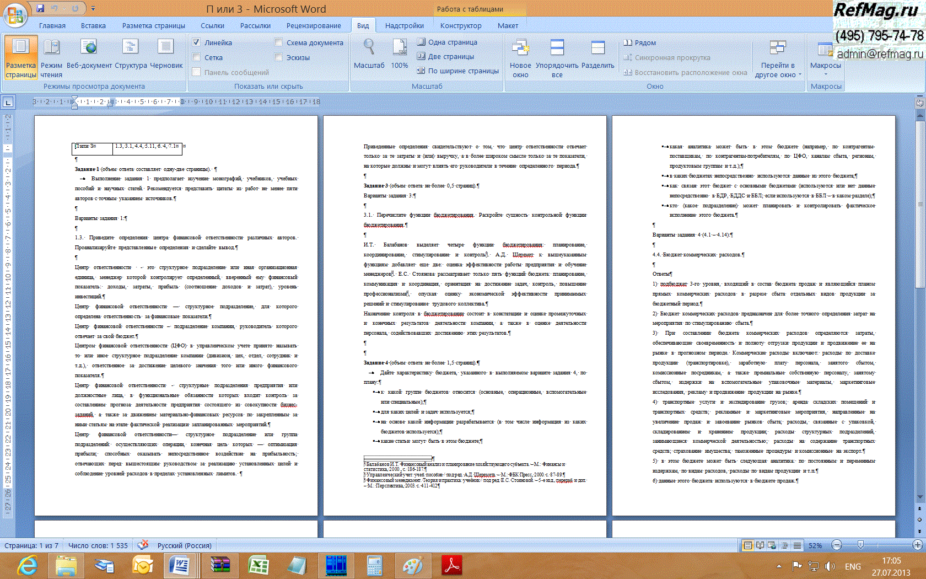Enable the Схема документа checkbox
This screenshot has height=579, width=926.
[x=278, y=42]
